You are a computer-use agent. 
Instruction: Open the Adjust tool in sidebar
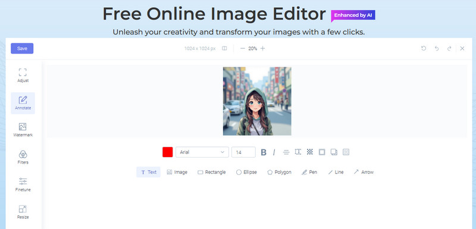23,76
